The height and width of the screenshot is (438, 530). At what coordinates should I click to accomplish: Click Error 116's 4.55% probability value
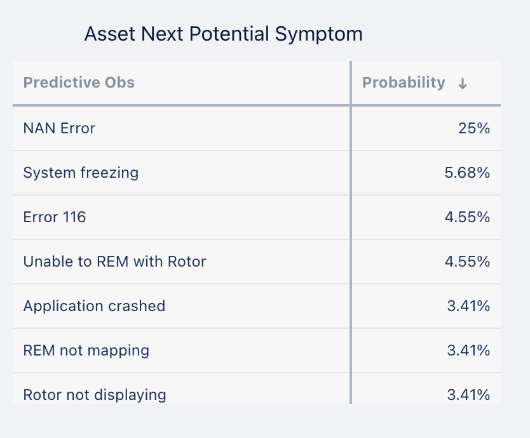467,217
